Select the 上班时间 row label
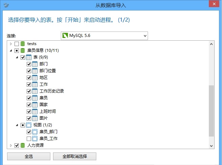This screenshot has width=222, height=165. pos(48,111)
